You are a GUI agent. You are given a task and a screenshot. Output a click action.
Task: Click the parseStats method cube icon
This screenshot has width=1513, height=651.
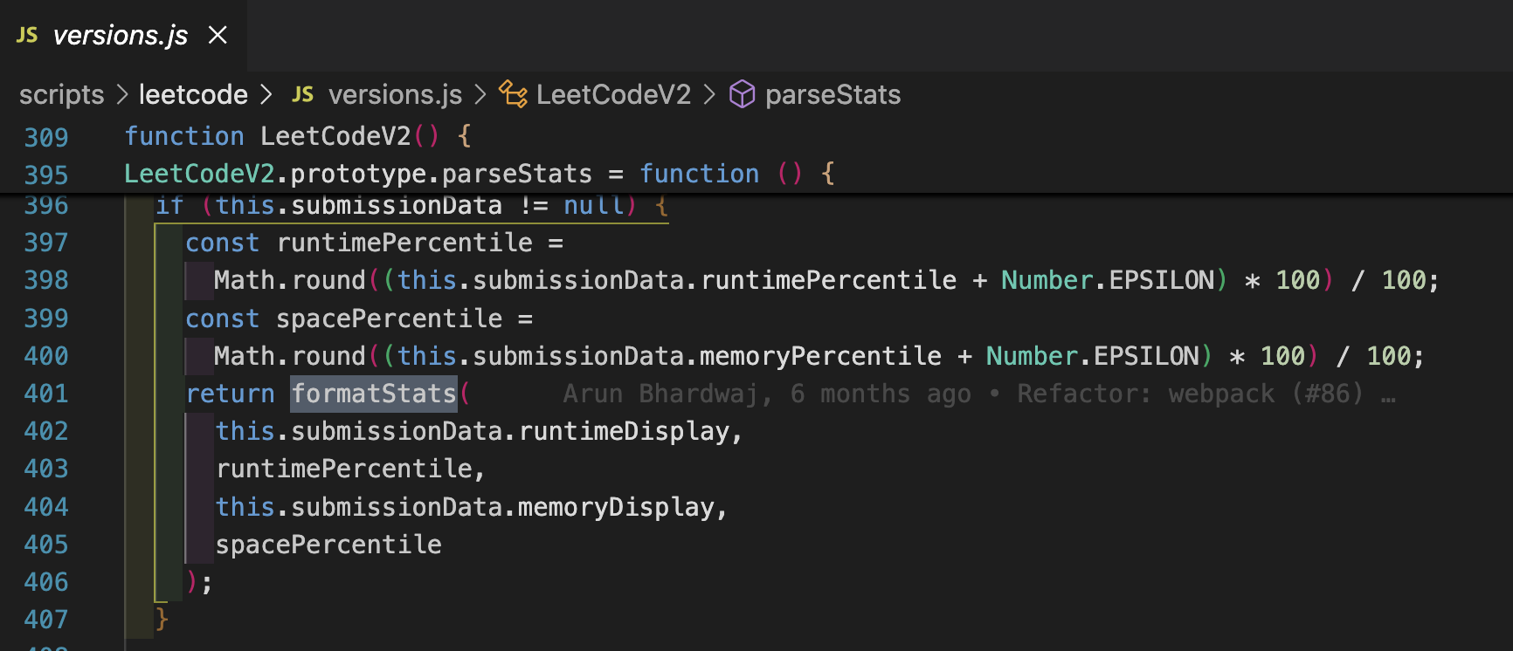pyautogui.click(x=742, y=94)
